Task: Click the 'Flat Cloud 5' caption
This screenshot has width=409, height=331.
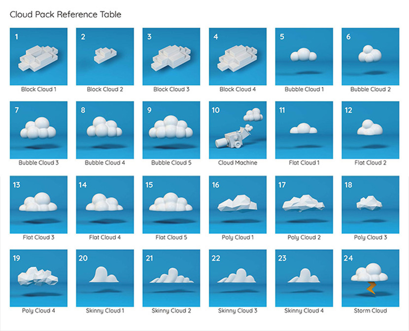Action: coord(171,238)
